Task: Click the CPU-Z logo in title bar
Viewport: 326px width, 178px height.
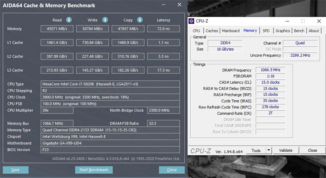Action: click(x=192, y=21)
